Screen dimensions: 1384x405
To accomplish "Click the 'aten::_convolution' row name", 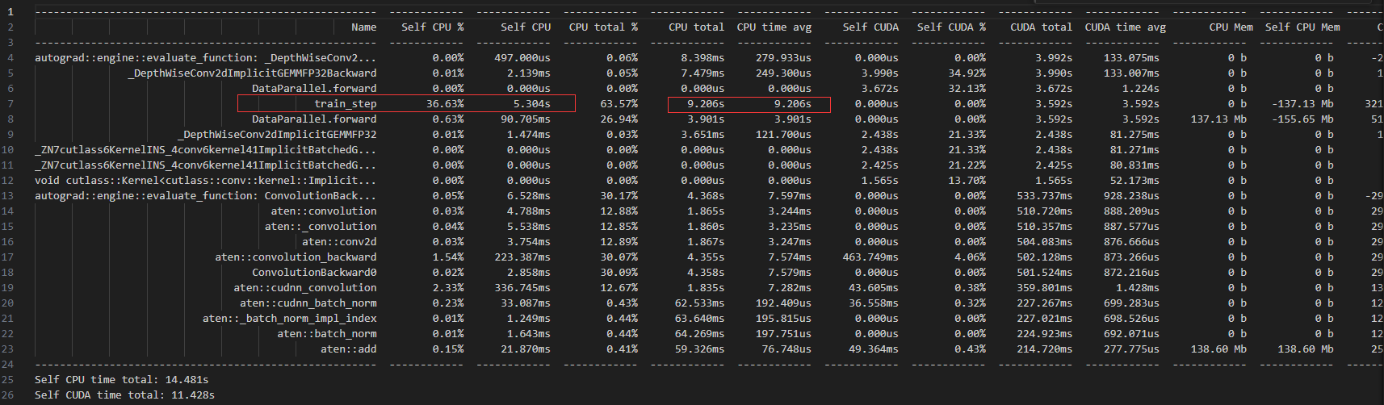I will [321, 226].
